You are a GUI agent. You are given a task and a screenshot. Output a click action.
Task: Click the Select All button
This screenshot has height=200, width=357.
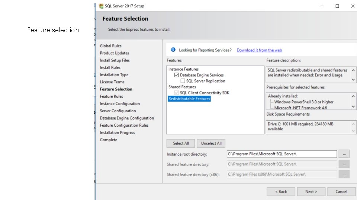click(181, 143)
